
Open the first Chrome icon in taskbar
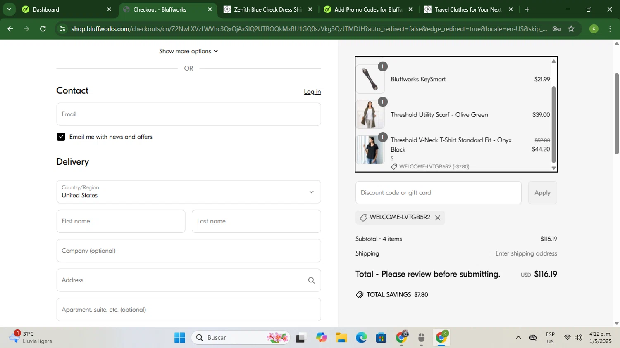click(401, 338)
